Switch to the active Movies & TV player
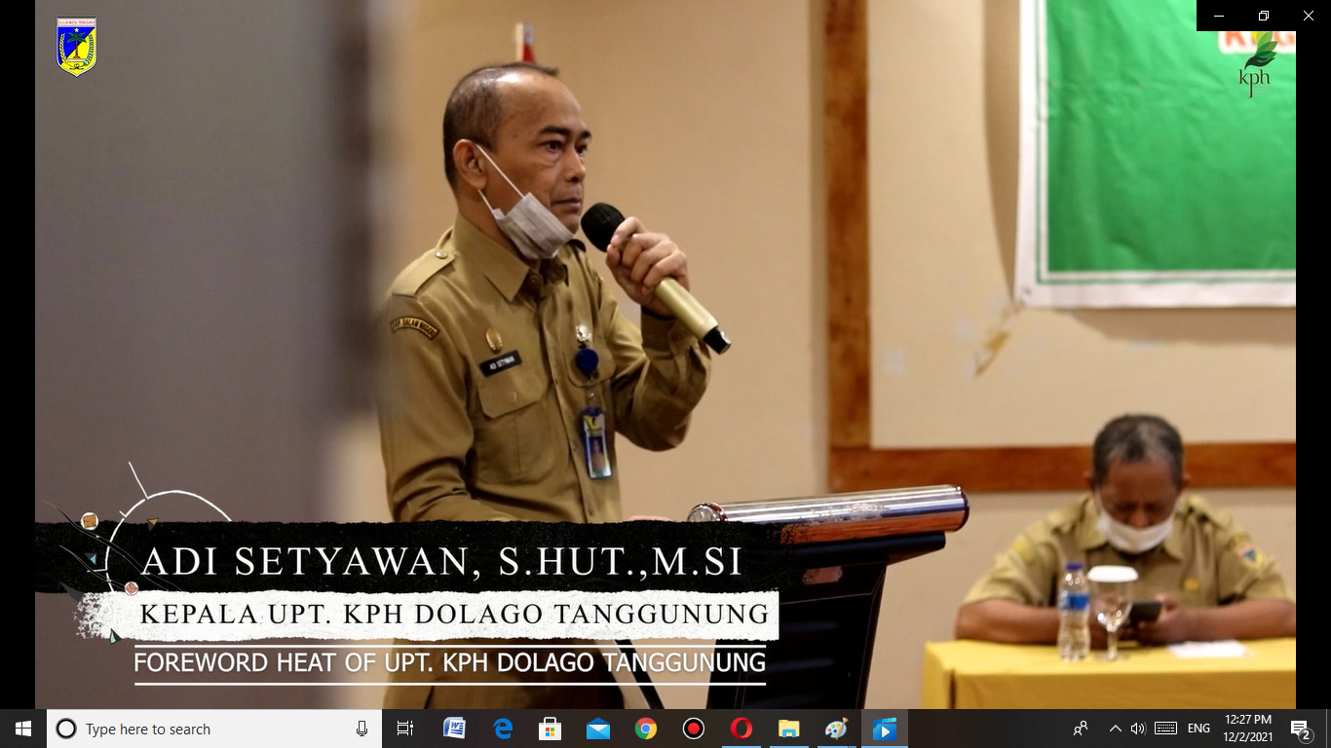This screenshot has height=748, width=1331. [x=884, y=729]
